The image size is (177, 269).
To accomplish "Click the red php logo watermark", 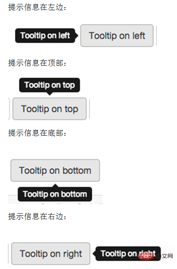I will click(x=146, y=256).
